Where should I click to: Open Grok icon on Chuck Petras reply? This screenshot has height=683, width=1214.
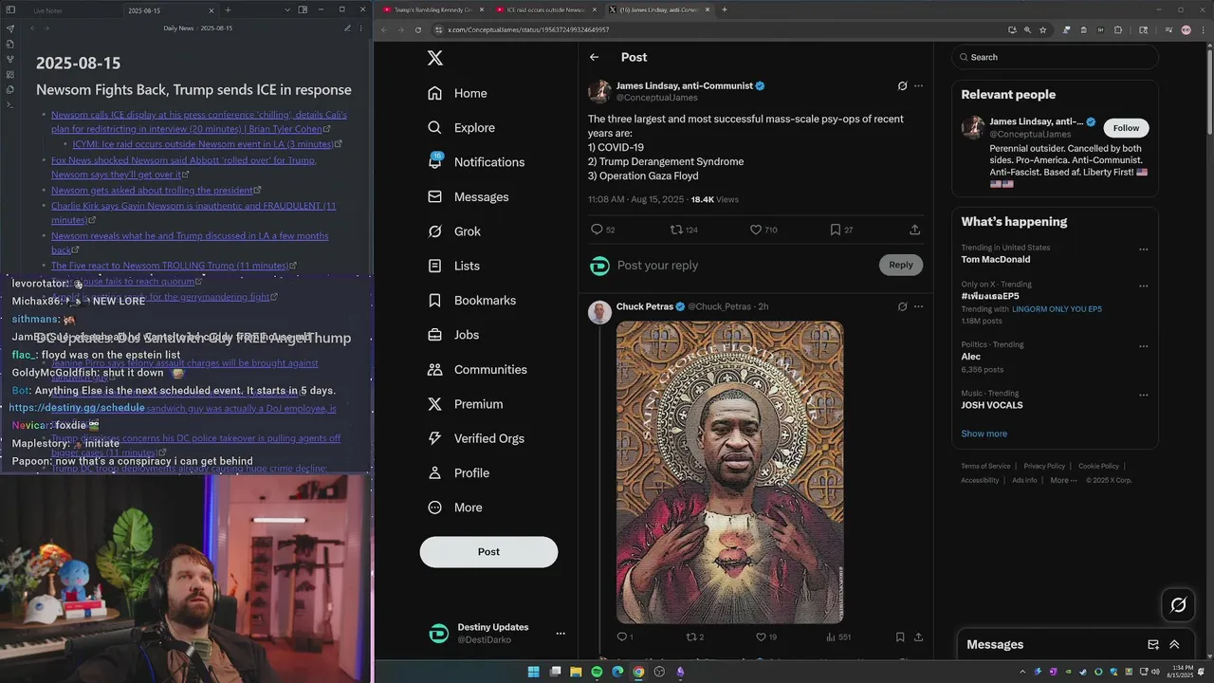tap(902, 306)
